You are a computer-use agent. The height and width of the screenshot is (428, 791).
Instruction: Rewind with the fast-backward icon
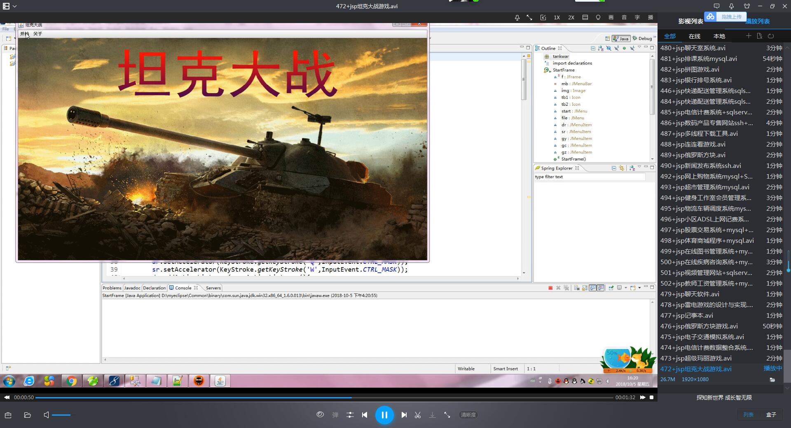(x=7, y=398)
